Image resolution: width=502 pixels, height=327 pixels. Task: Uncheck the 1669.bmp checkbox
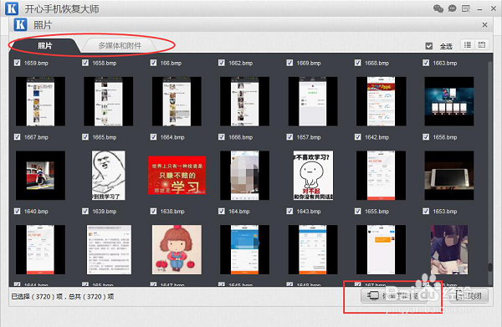point(289,63)
